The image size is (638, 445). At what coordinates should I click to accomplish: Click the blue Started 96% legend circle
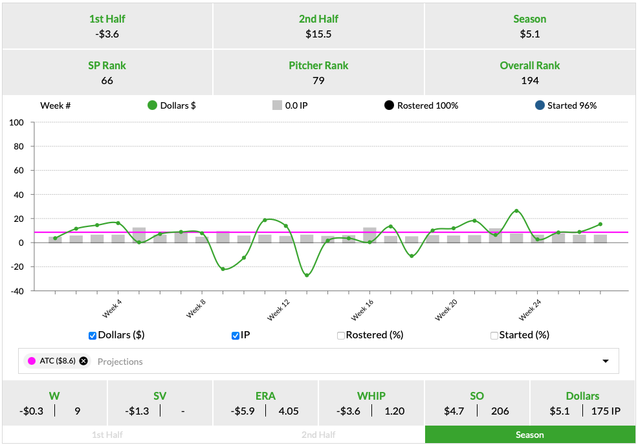tap(539, 105)
